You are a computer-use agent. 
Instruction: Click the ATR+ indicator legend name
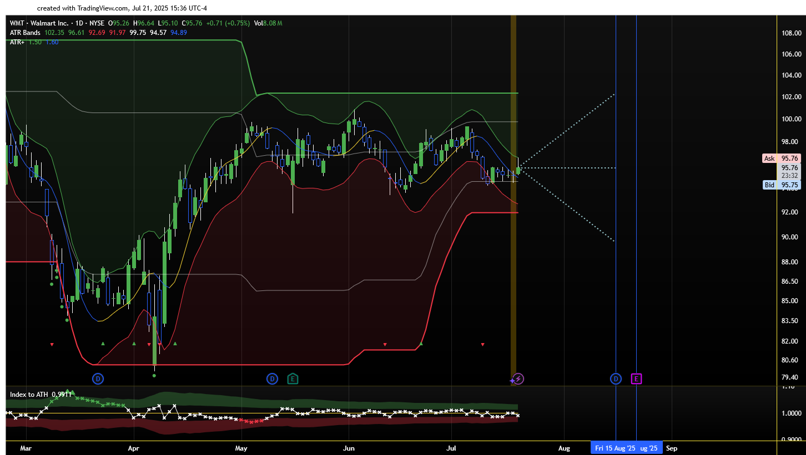[x=17, y=42]
